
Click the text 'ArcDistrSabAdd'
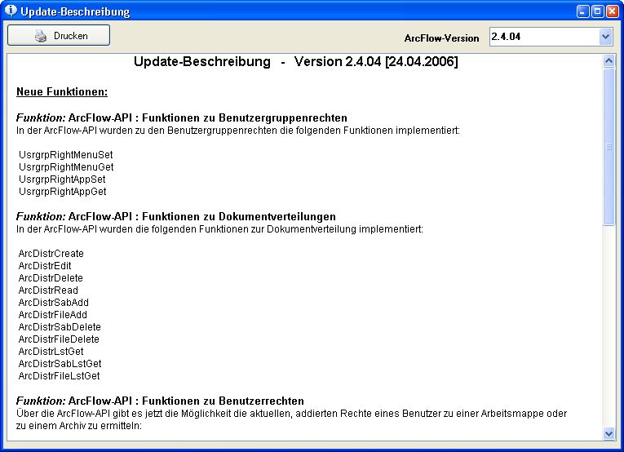coord(53,303)
